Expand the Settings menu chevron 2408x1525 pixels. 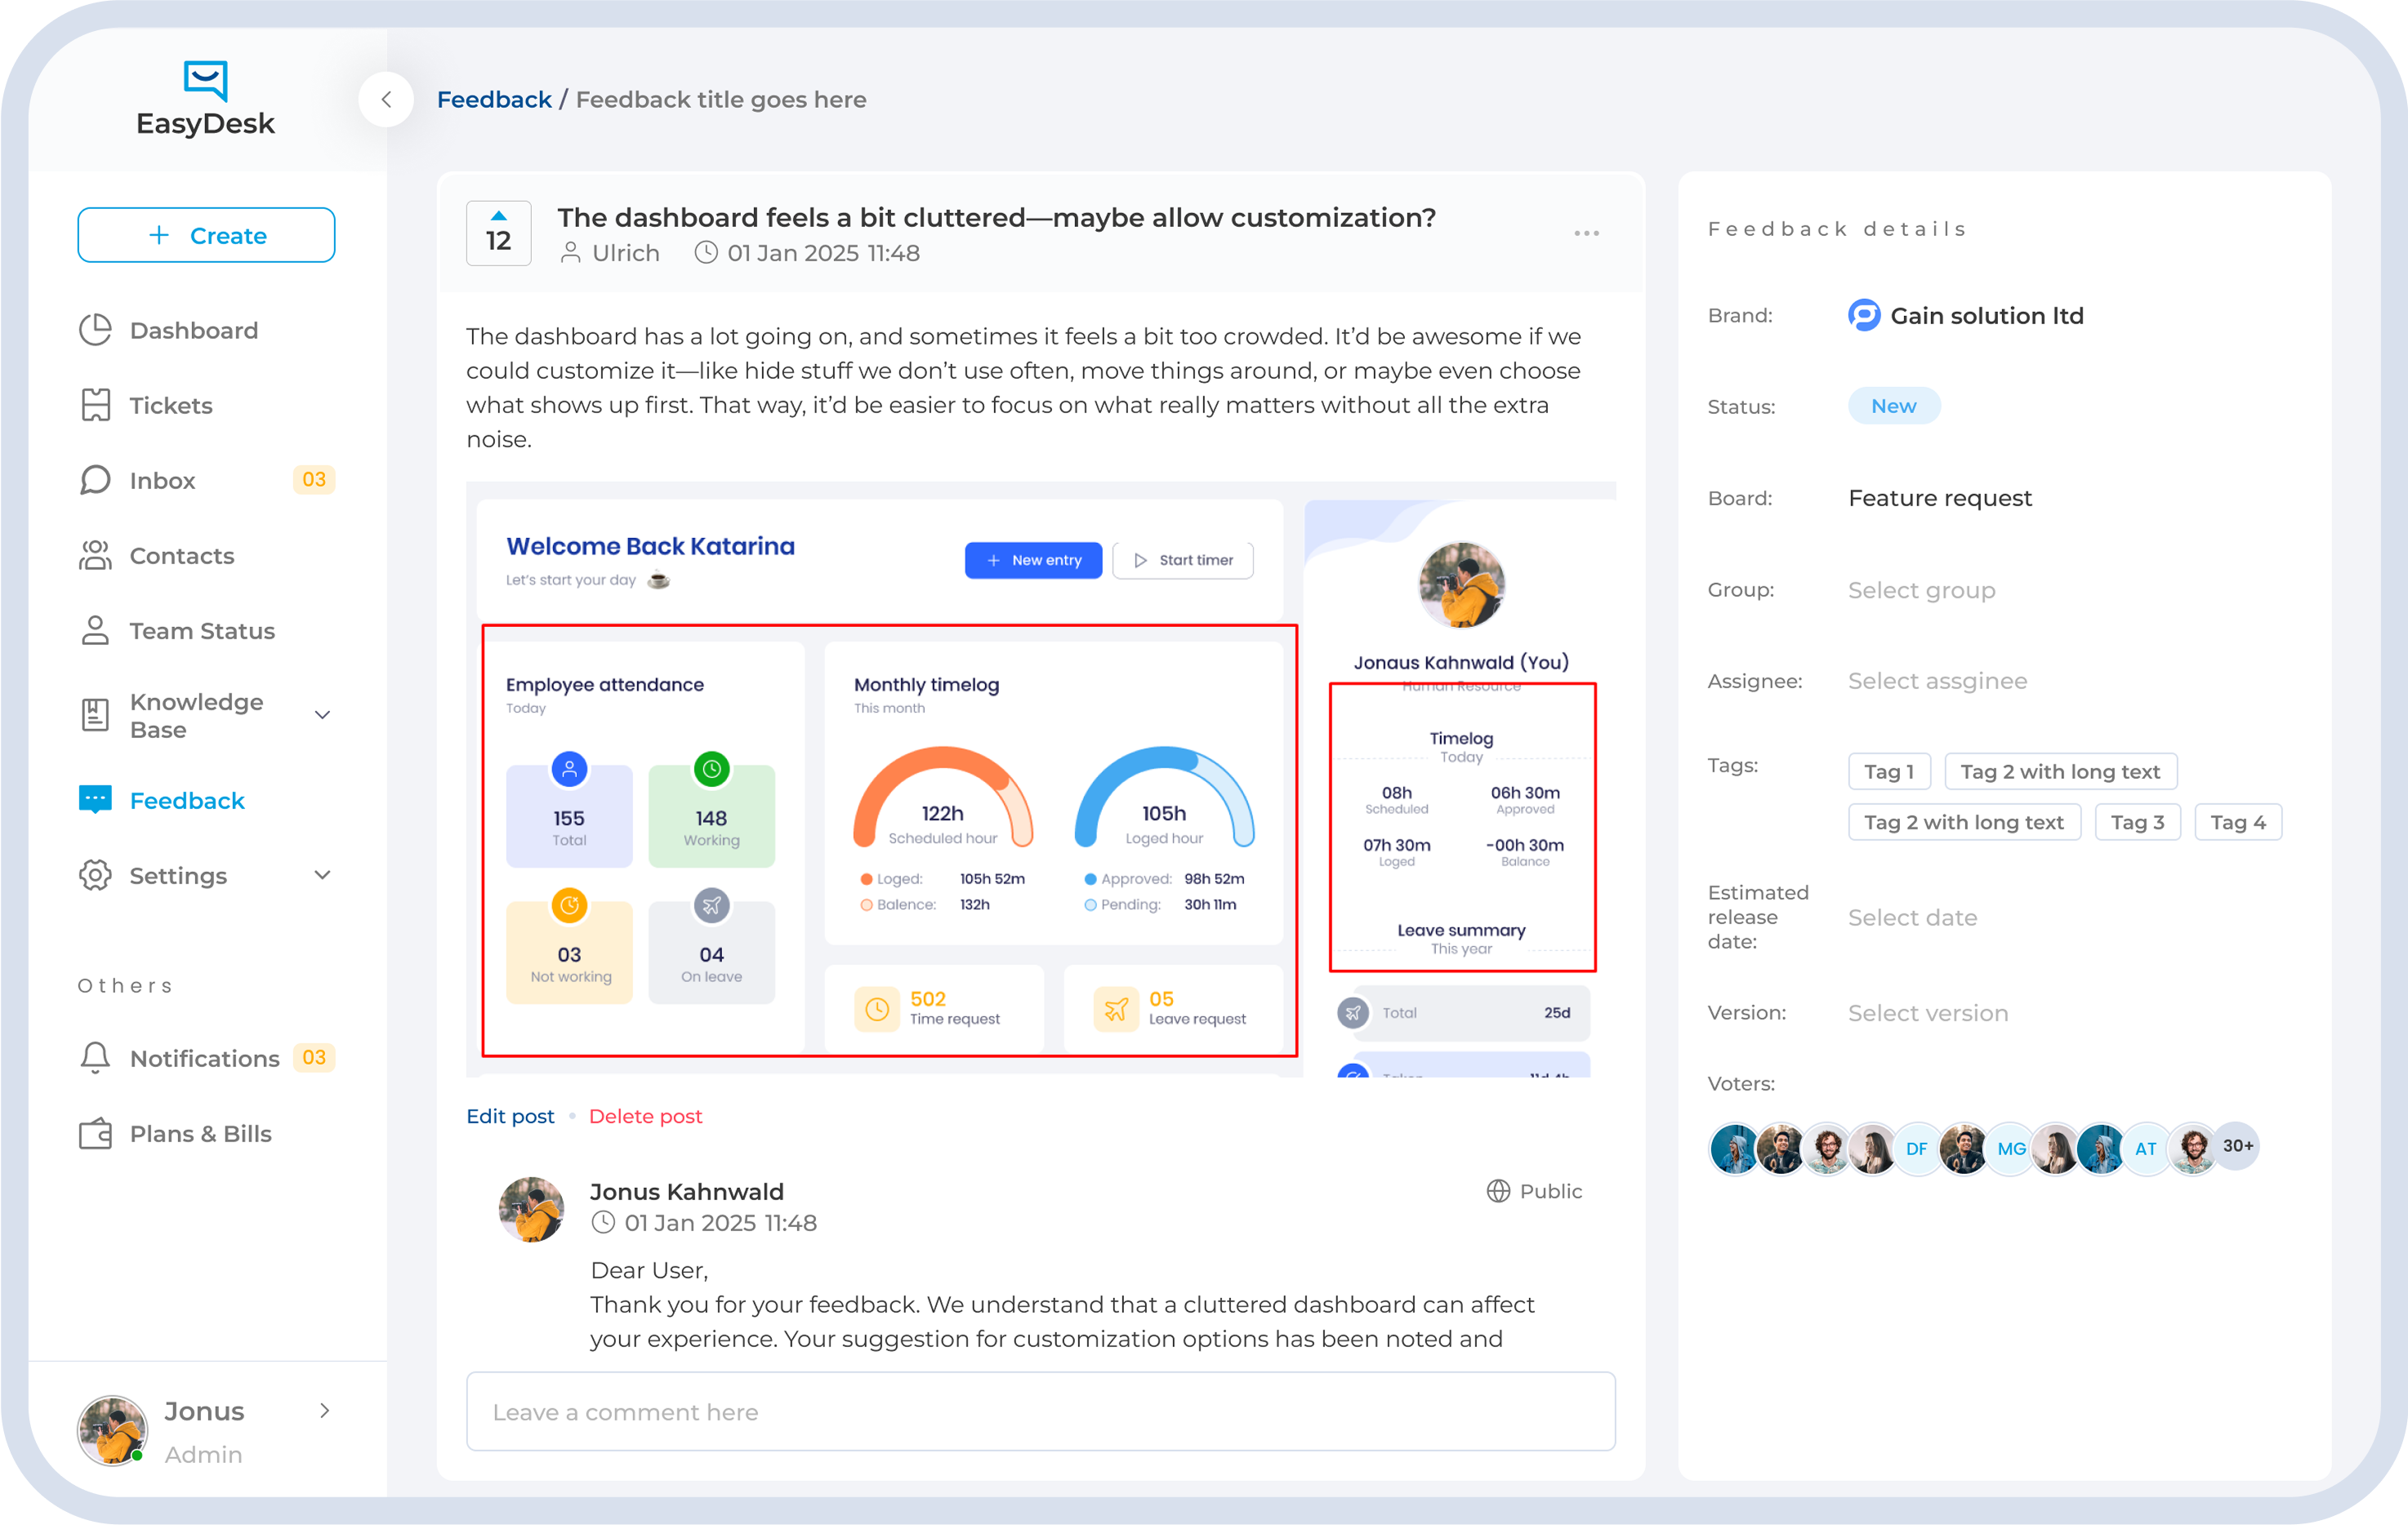click(x=322, y=874)
